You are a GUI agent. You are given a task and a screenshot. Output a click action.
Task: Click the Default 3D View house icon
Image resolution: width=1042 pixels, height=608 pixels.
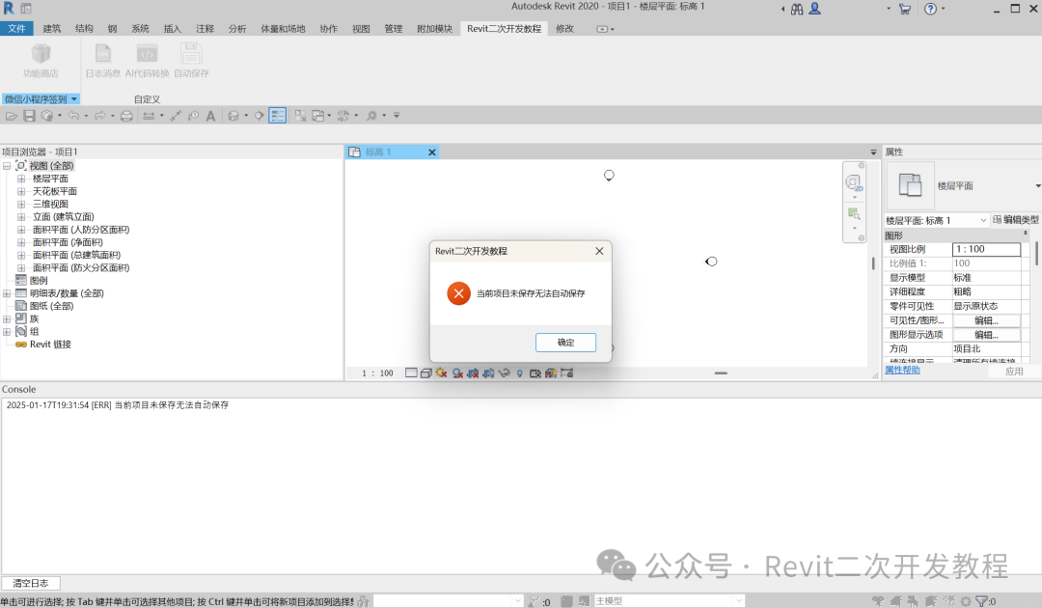233,116
